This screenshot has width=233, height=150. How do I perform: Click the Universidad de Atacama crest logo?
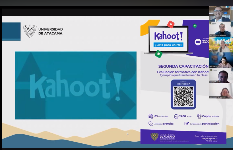(x=30, y=31)
